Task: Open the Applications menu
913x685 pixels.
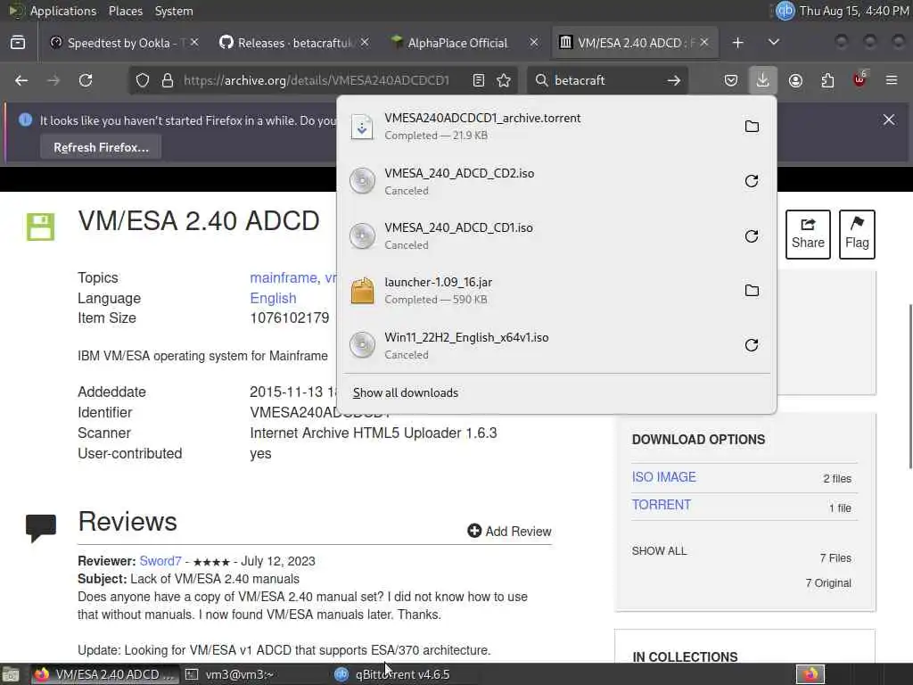Action: click(63, 11)
